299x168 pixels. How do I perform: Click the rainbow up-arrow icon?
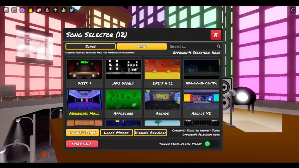(55, 10)
